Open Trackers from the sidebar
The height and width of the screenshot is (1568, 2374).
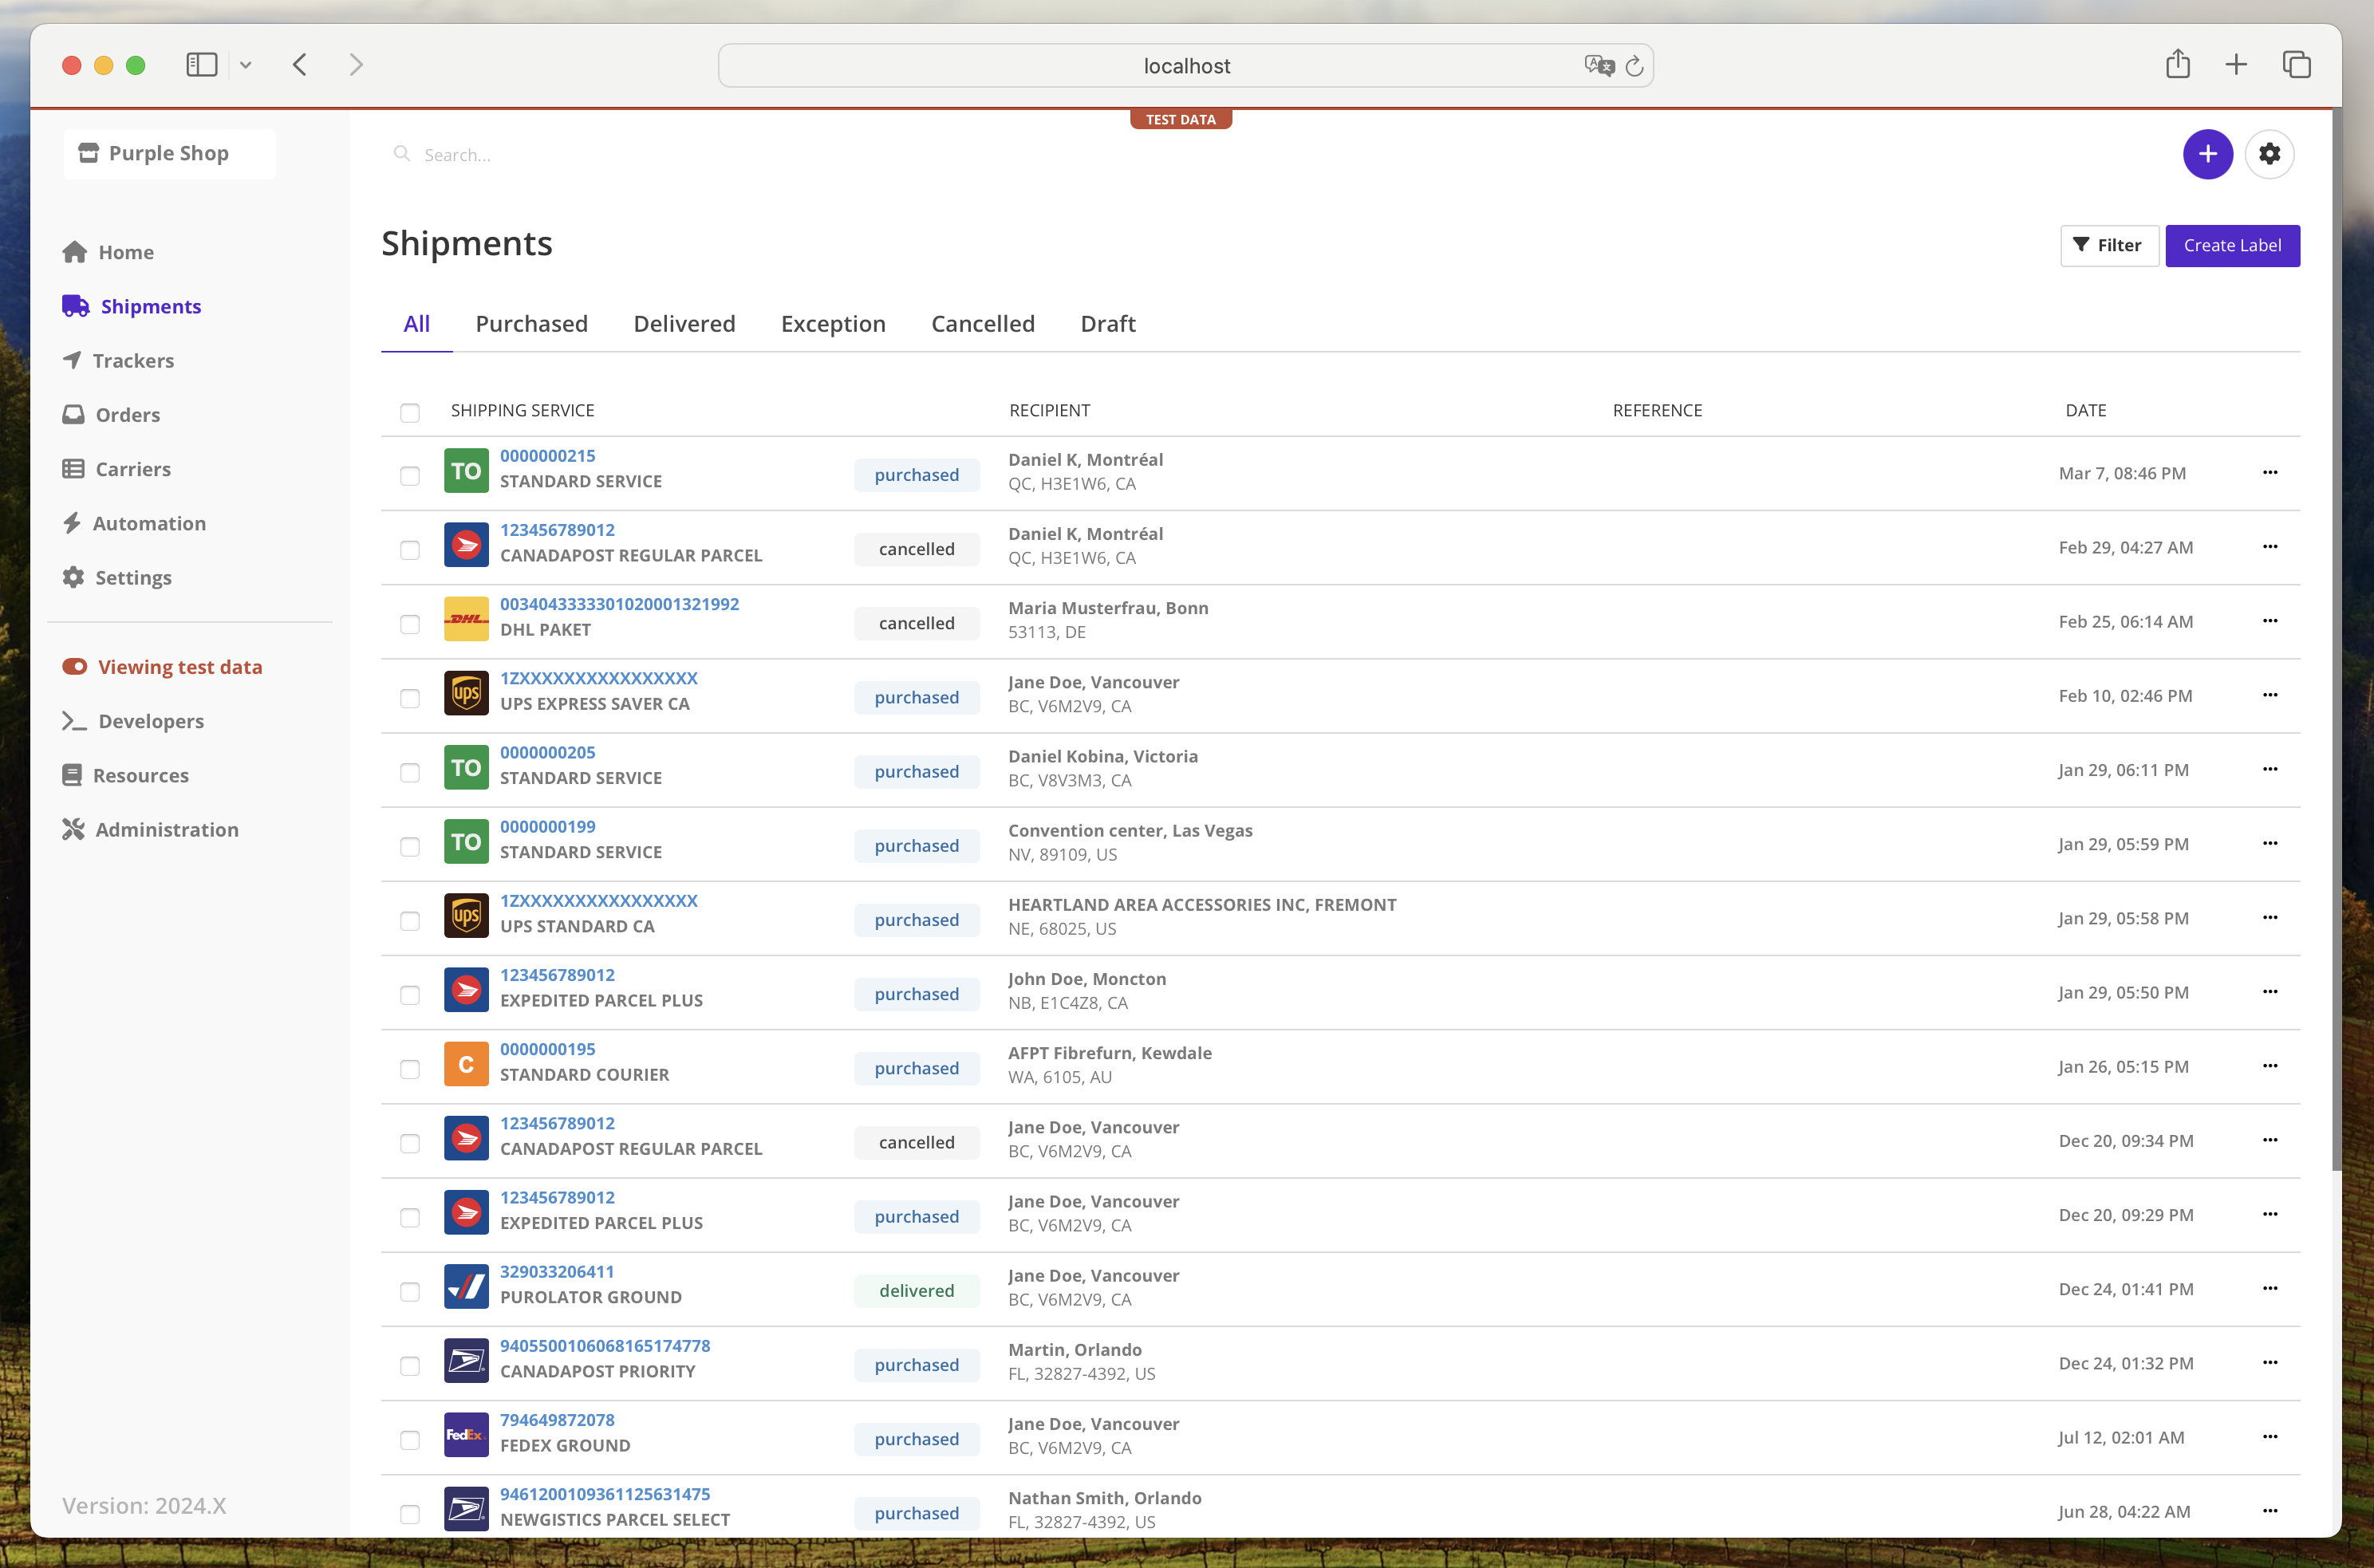coord(133,360)
